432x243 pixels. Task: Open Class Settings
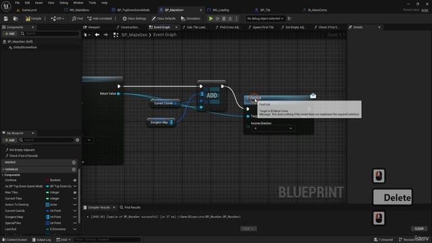[x=134, y=18]
